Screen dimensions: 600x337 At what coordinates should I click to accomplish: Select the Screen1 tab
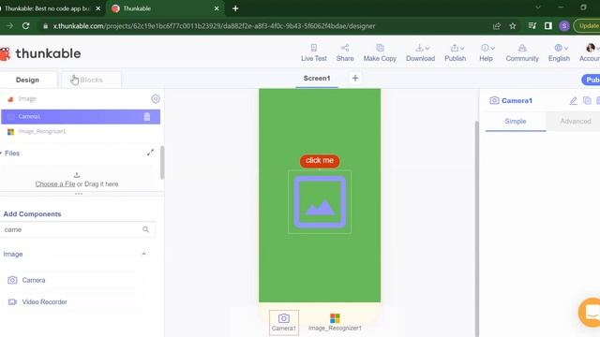click(x=317, y=79)
